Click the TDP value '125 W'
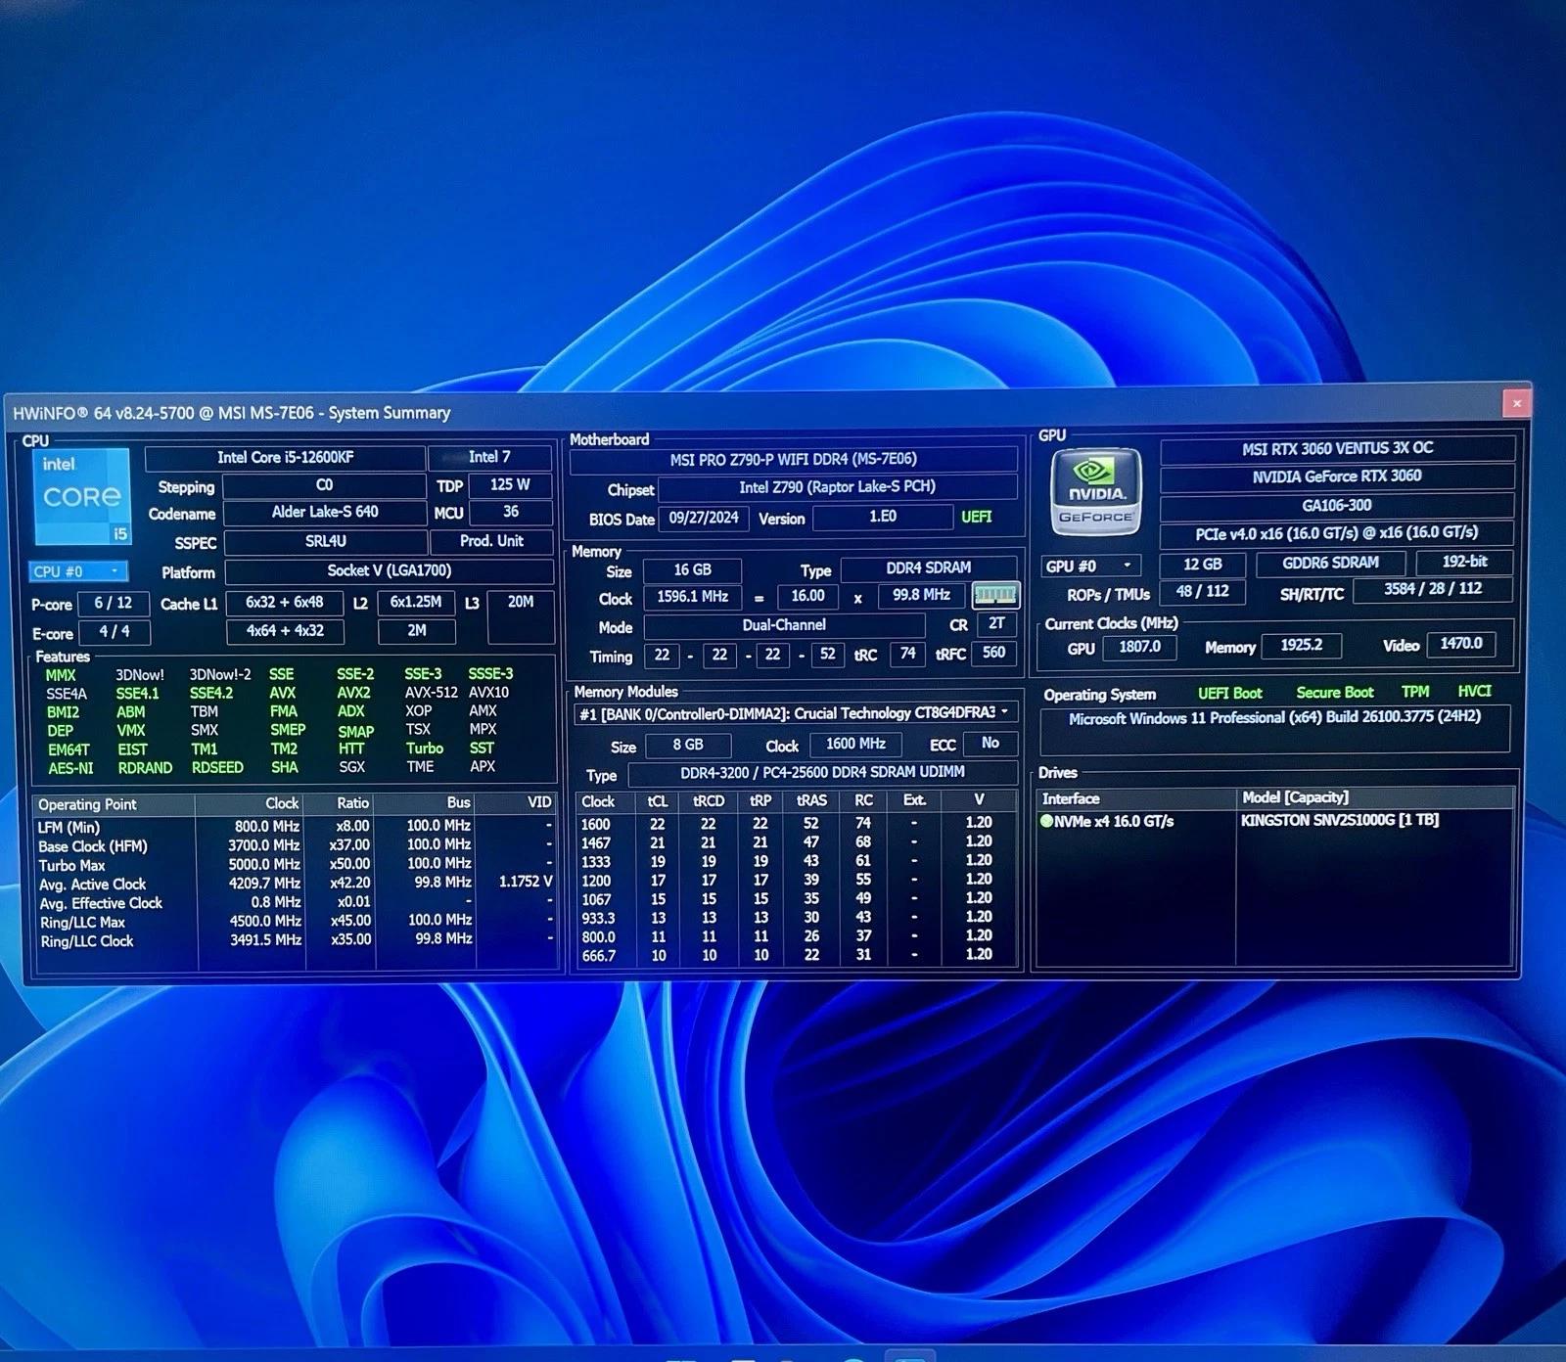Screen dimensions: 1566x1362 pyautogui.click(x=510, y=484)
